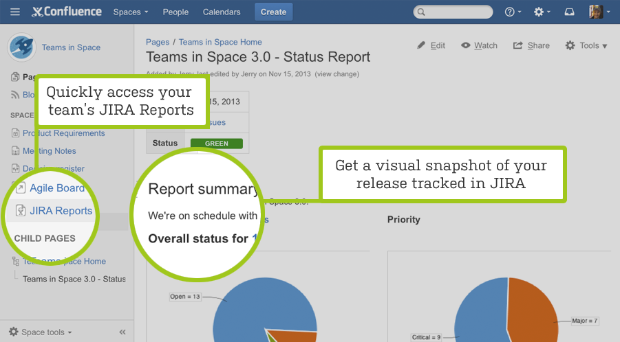Open the Tools dropdown menu

pyautogui.click(x=586, y=45)
